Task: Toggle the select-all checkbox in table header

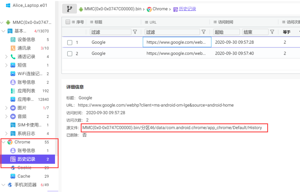Action: click(68, 22)
